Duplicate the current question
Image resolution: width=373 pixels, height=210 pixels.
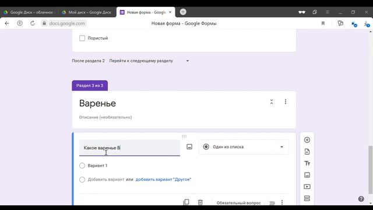pyautogui.click(x=186, y=202)
